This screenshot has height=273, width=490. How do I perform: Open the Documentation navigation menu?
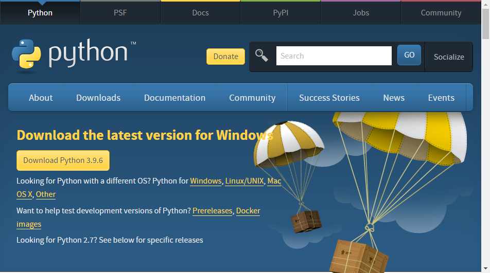[x=174, y=98]
